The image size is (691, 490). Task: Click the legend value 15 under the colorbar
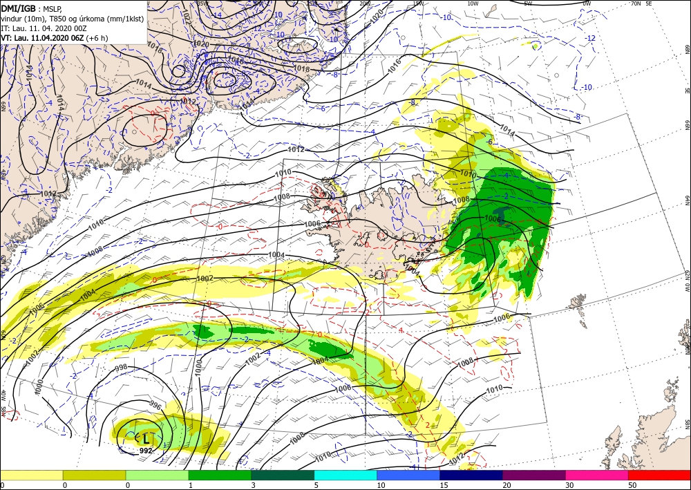(444, 485)
